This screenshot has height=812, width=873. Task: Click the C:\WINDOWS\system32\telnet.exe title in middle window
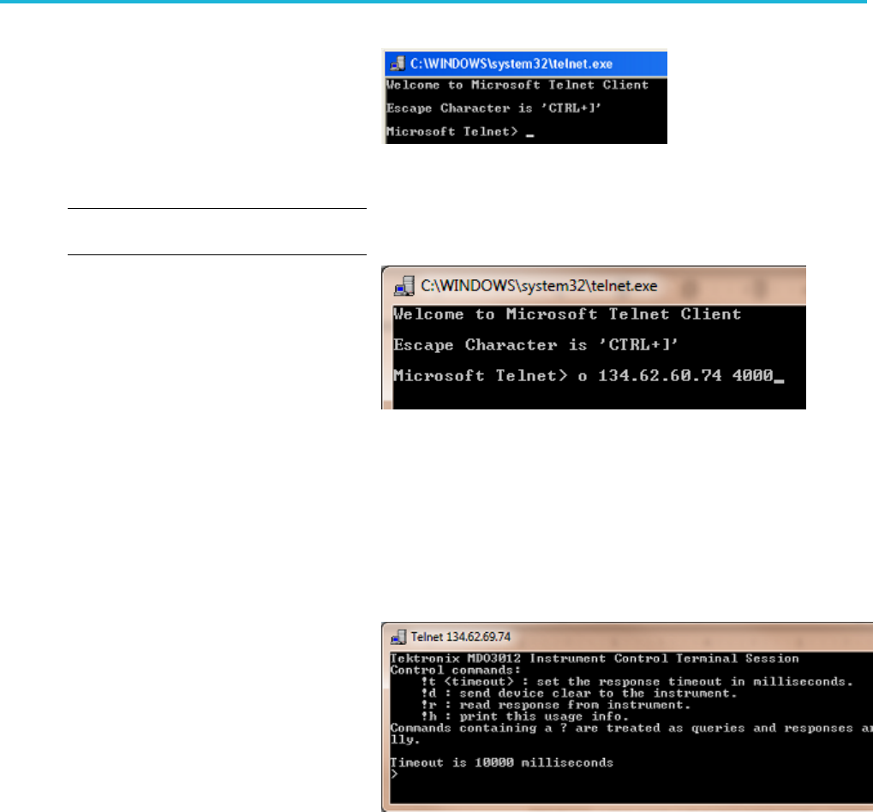pos(539,286)
